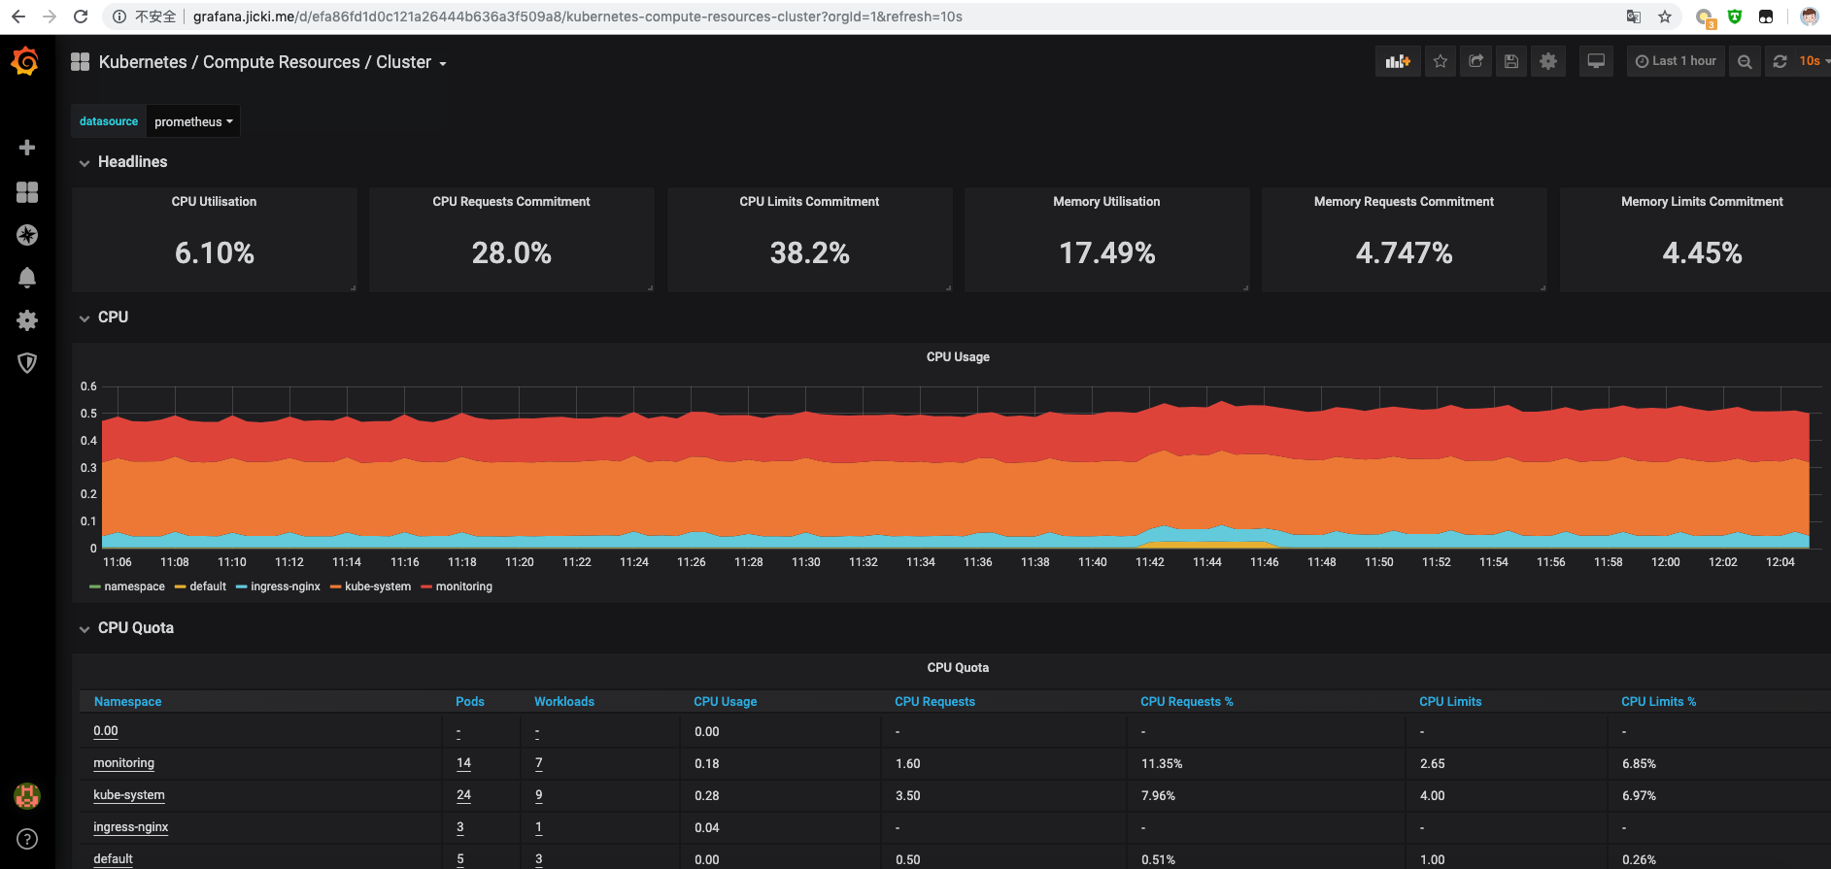Open the kube-system namespace link
Viewport: 1831px width, 869px height.
click(x=129, y=795)
